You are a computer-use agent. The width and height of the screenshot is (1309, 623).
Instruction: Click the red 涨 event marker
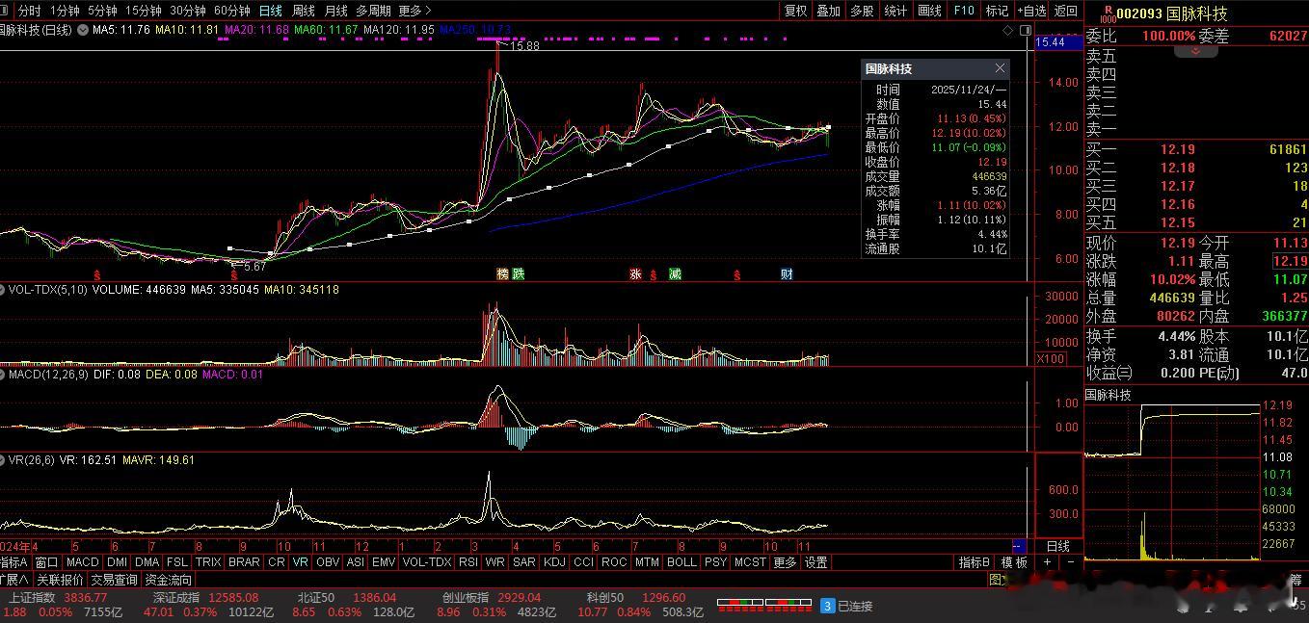(x=635, y=274)
